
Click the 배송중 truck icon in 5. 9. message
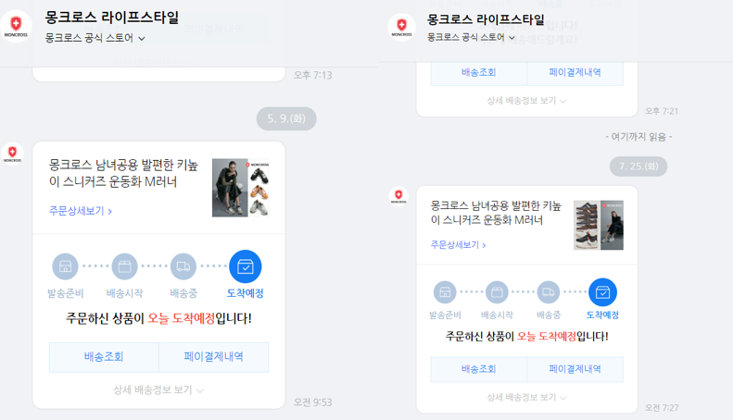[183, 266]
